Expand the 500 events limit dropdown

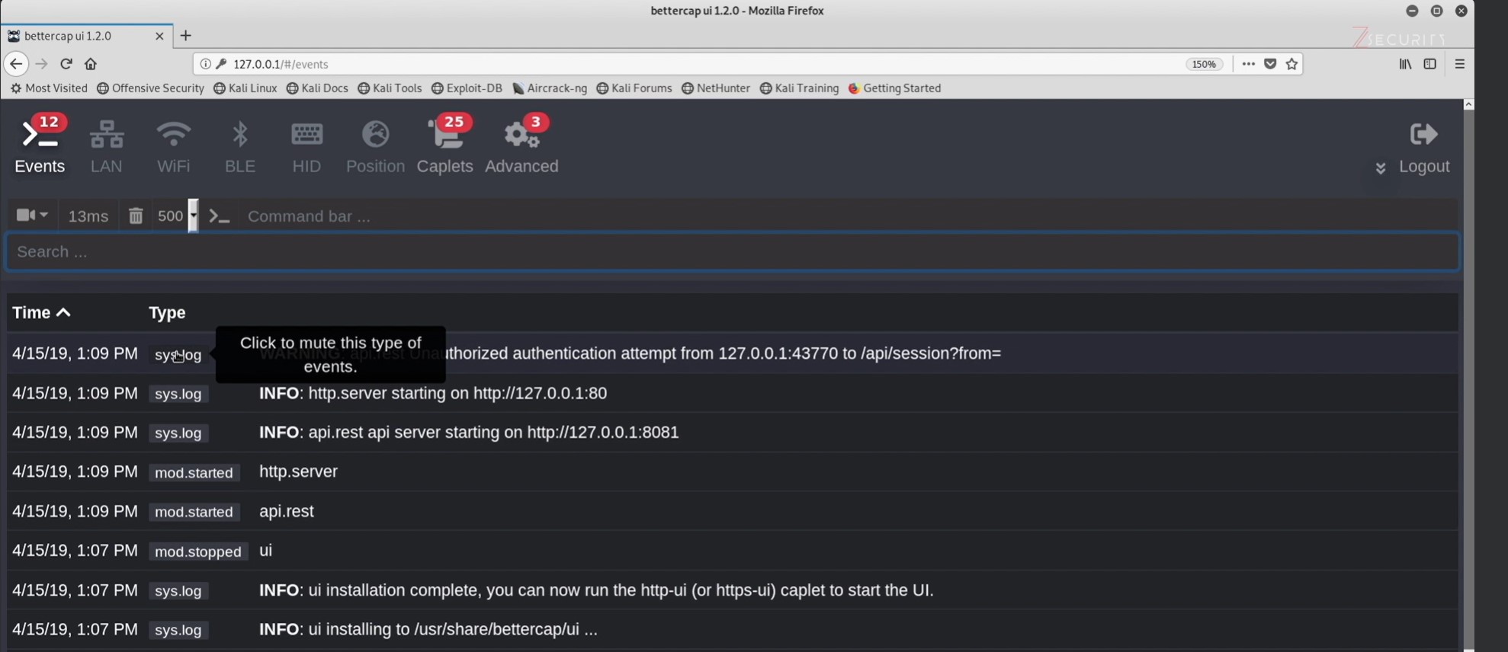tap(193, 216)
